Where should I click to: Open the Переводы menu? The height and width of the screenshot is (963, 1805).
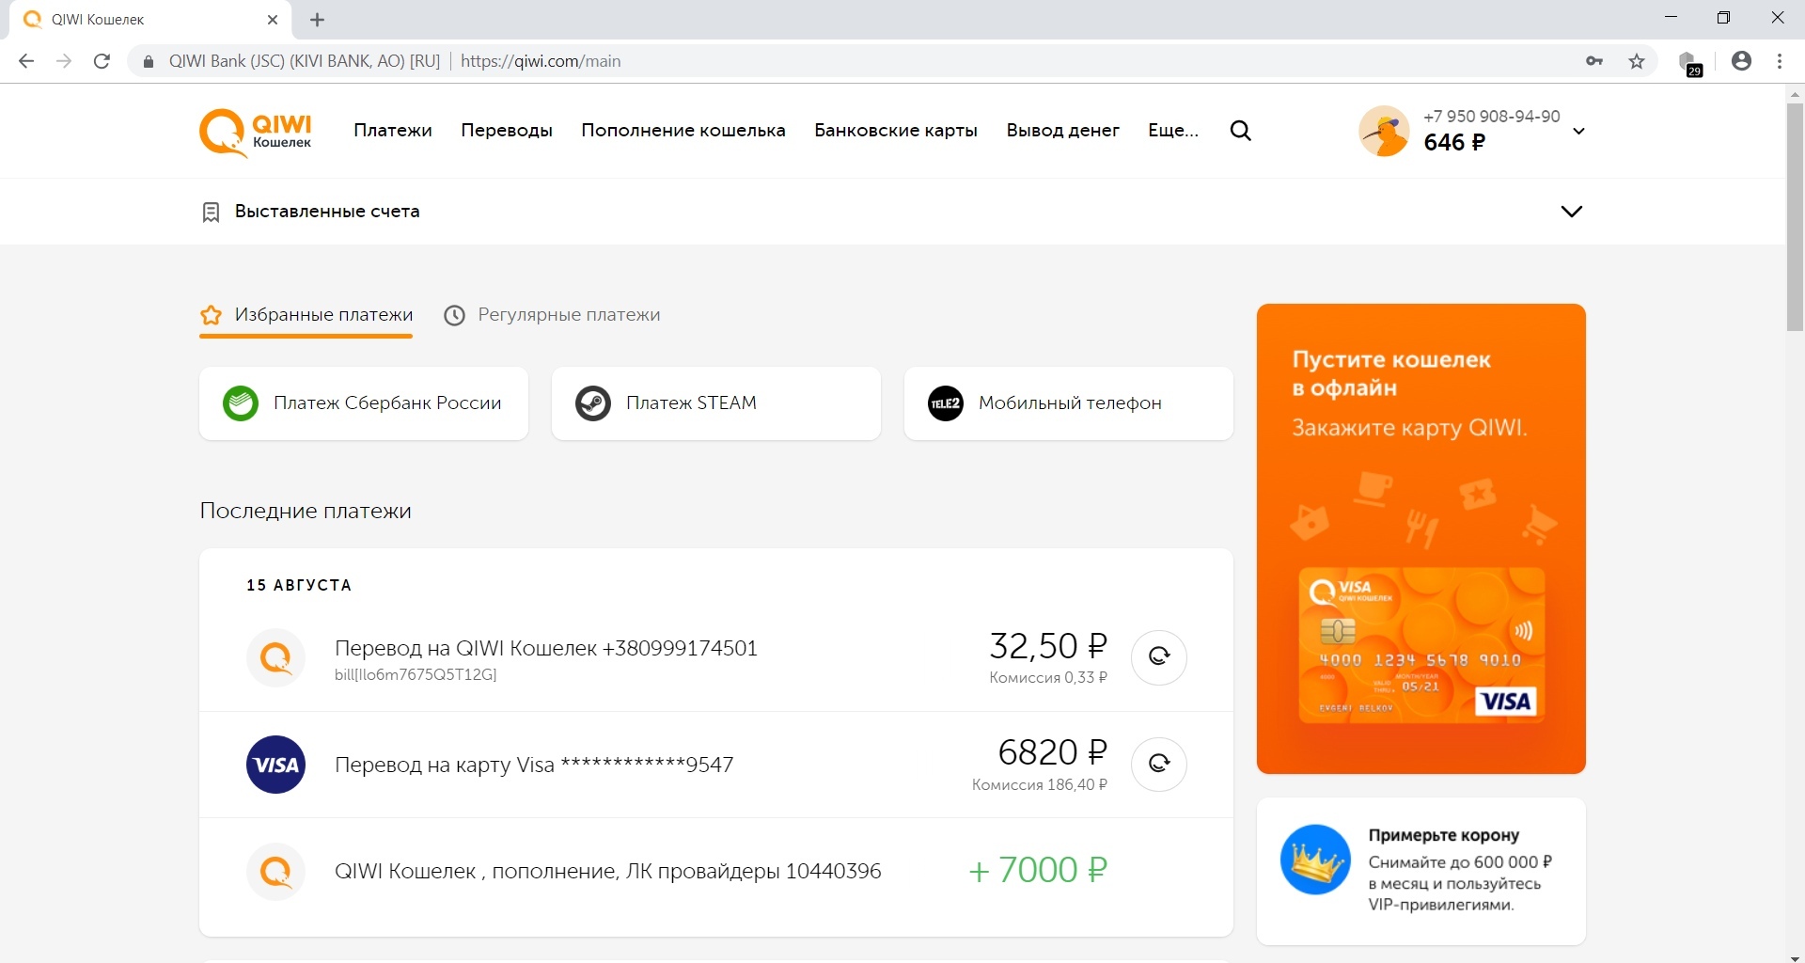pyautogui.click(x=507, y=131)
